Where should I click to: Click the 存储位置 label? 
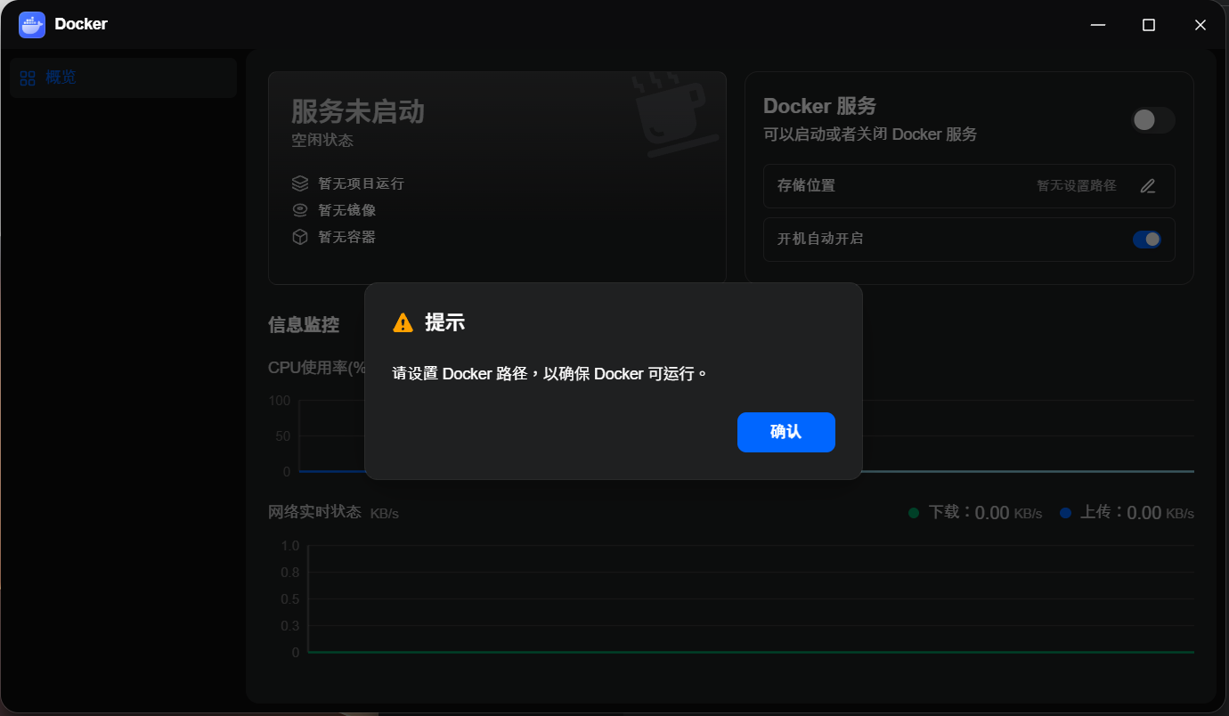tap(806, 186)
